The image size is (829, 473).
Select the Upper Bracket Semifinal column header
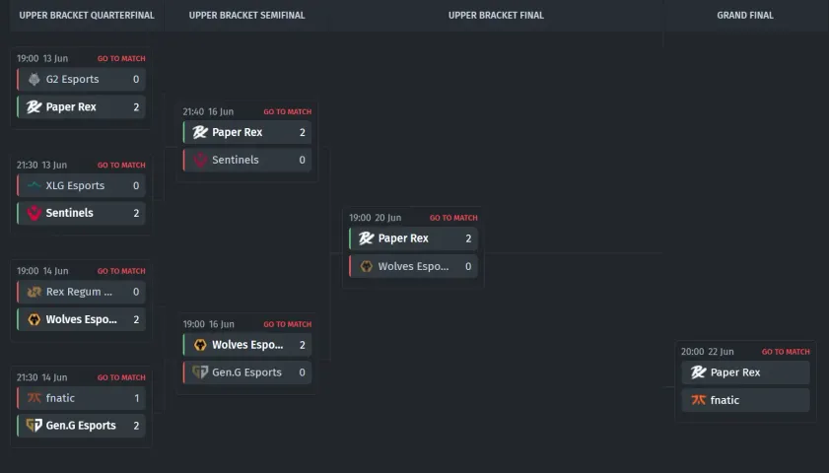click(x=246, y=16)
